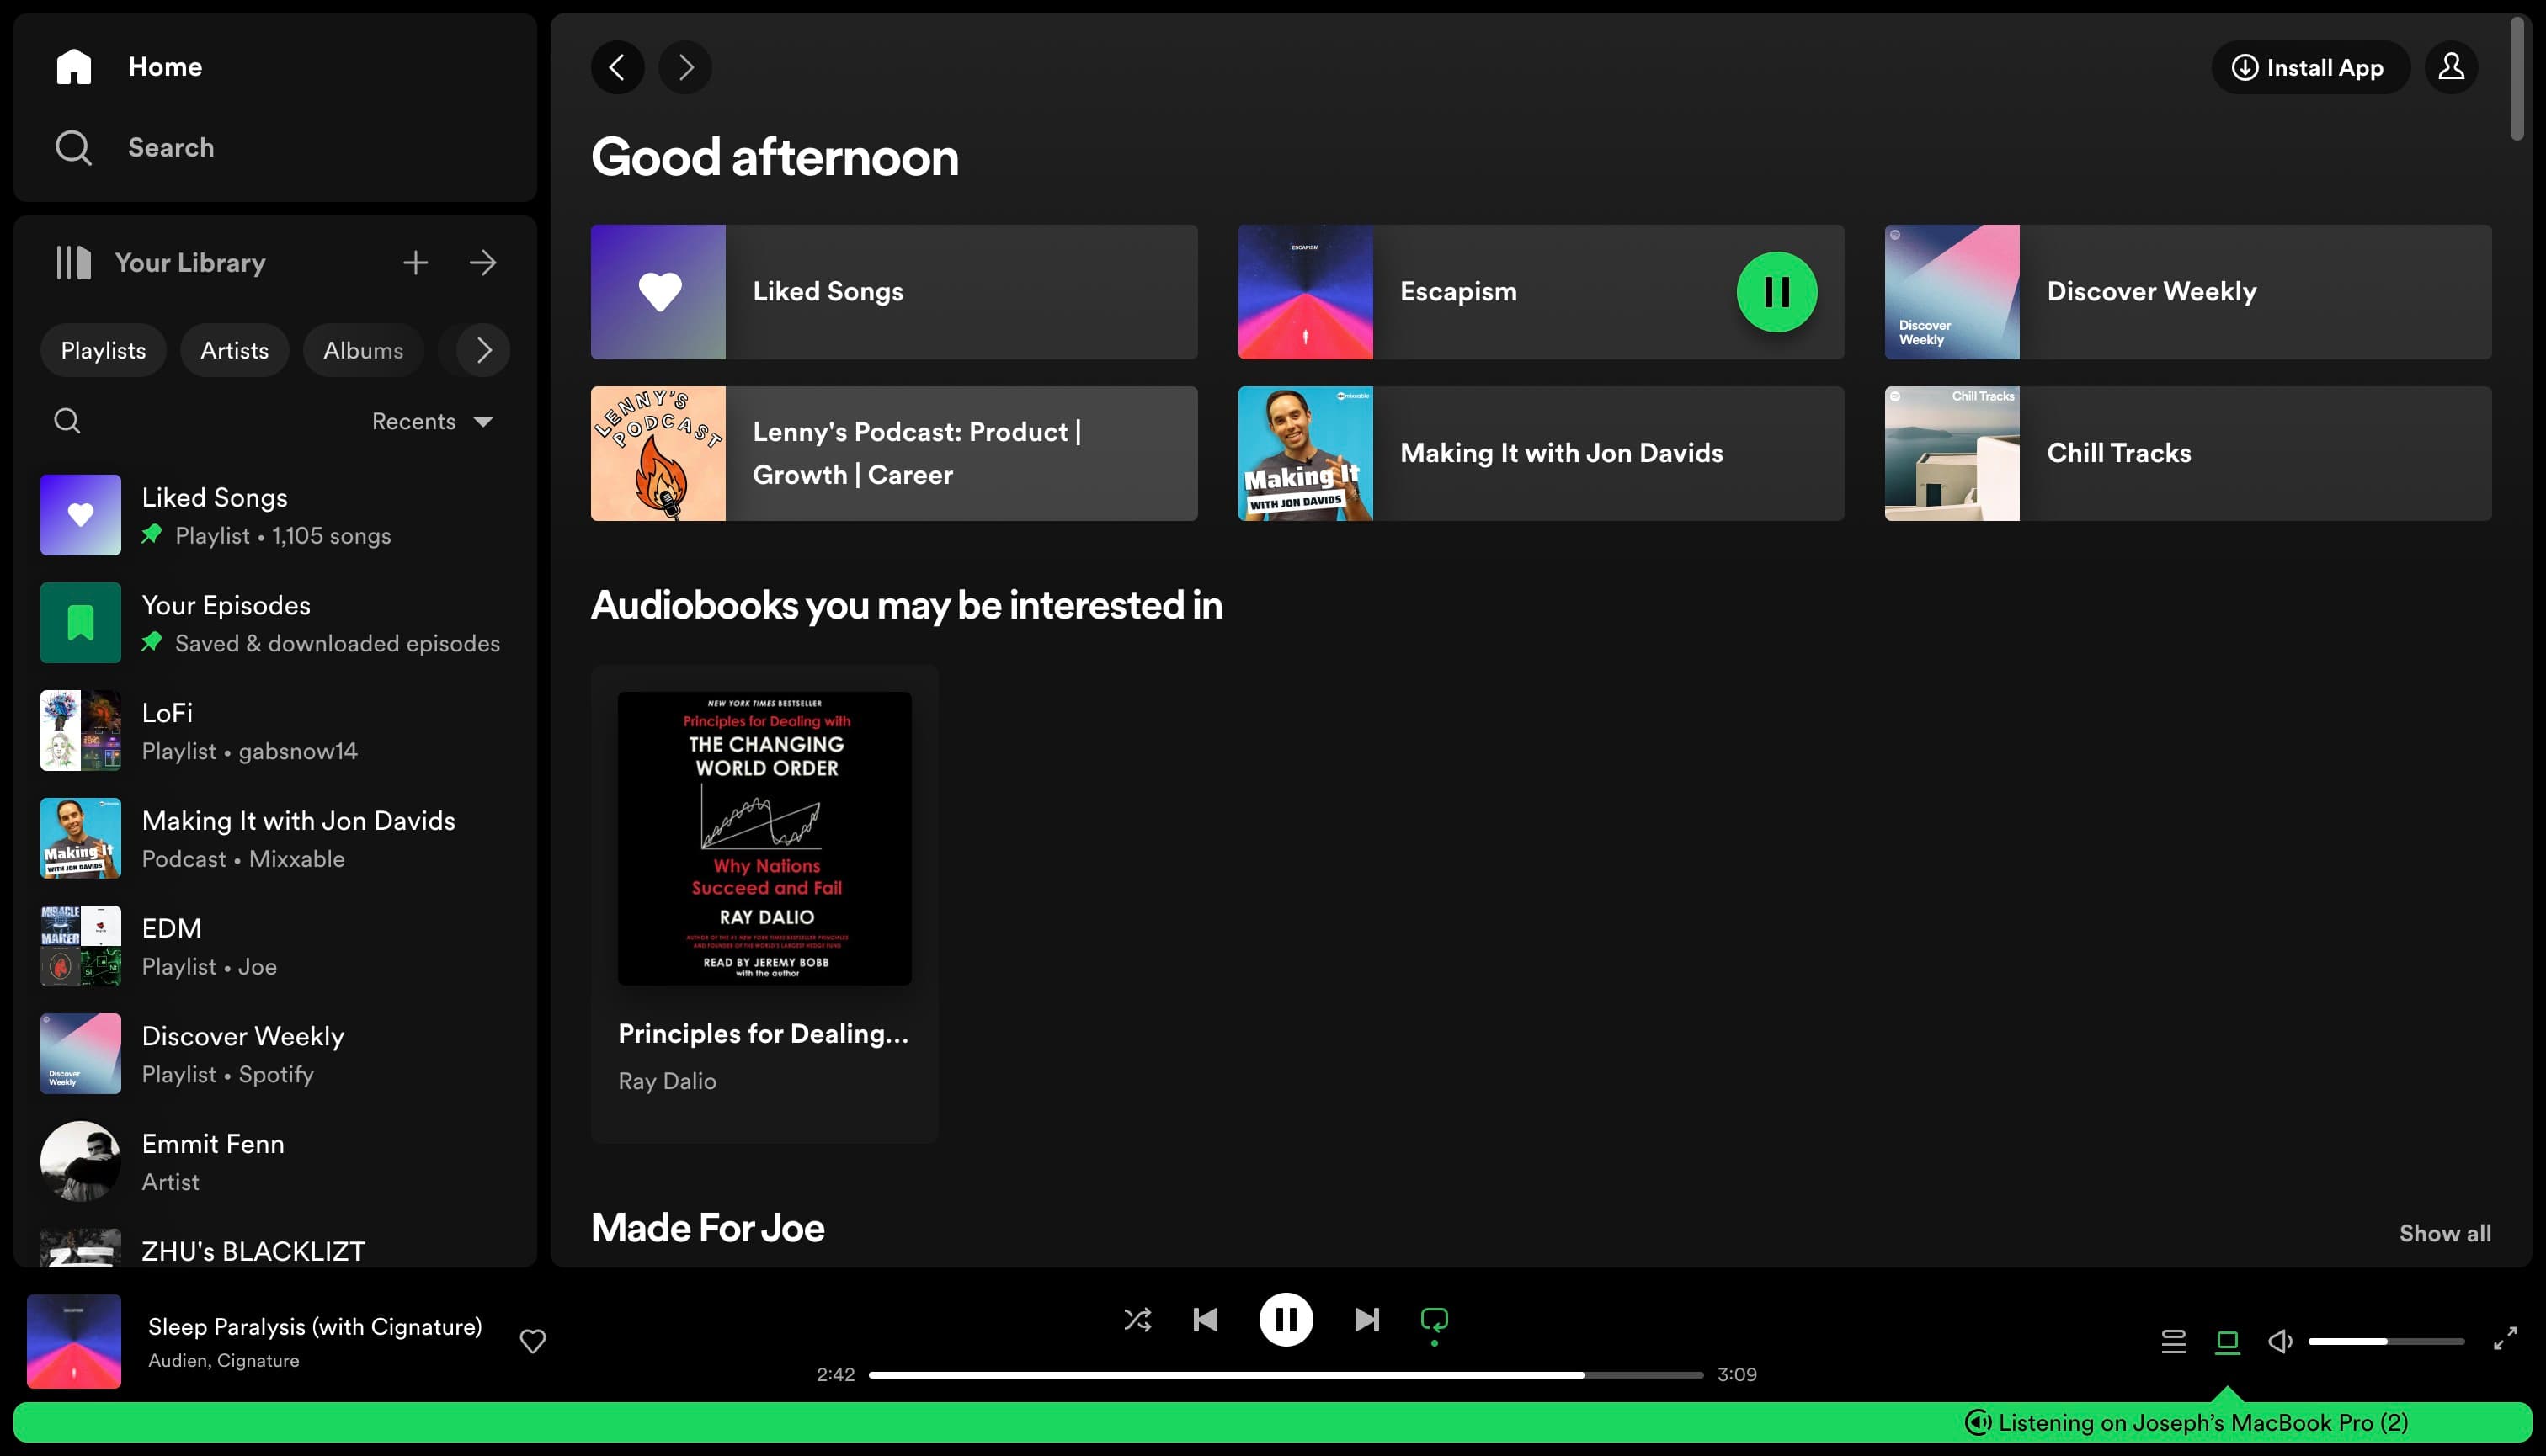Viewport: 2546px width, 1456px height.
Task: Open the Liked Songs shortcut card
Action: (x=893, y=292)
